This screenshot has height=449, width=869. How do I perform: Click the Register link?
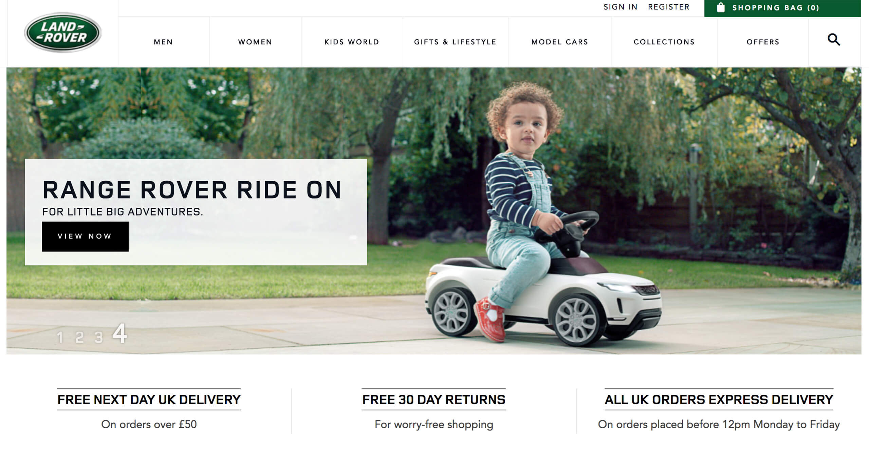[669, 7]
